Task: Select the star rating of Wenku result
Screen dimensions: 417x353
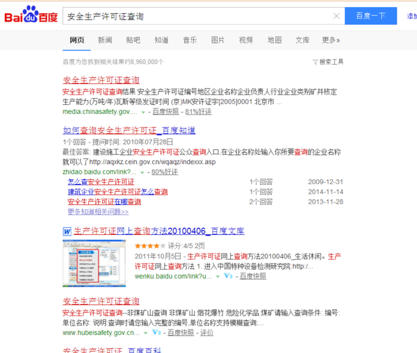Action: click(149, 246)
